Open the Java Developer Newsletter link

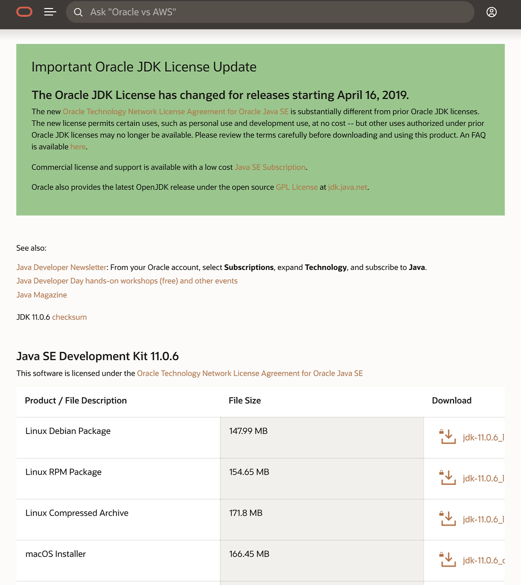(61, 267)
